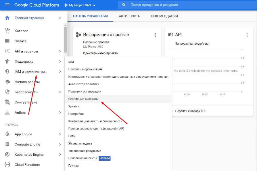Image resolution: width=257 pixels, height=171 pixels.
Task: Expand the Compute Engine submenu arrow
Action: tap(60, 144)
